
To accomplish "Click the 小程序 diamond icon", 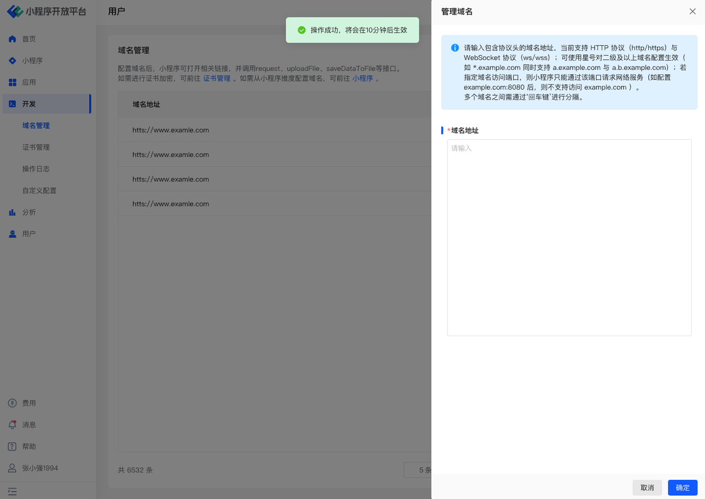I will click(12, 61).
